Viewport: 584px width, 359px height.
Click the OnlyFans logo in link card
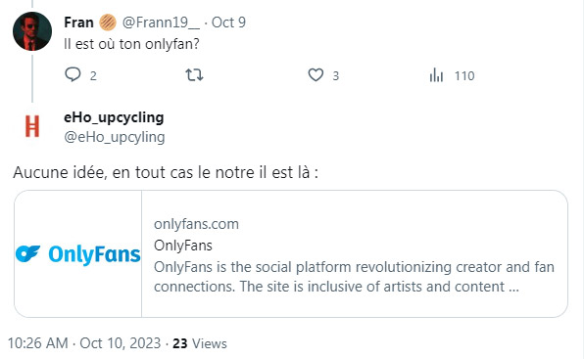[78, 254]
